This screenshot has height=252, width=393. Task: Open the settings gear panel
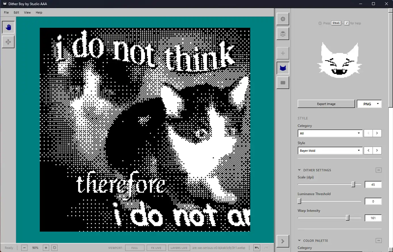coord(283,19)
